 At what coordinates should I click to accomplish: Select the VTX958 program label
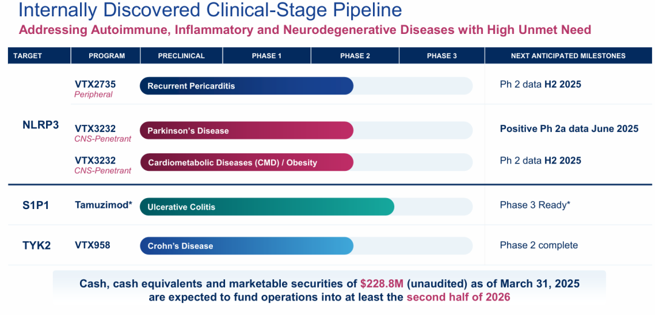tap(92, 245)
